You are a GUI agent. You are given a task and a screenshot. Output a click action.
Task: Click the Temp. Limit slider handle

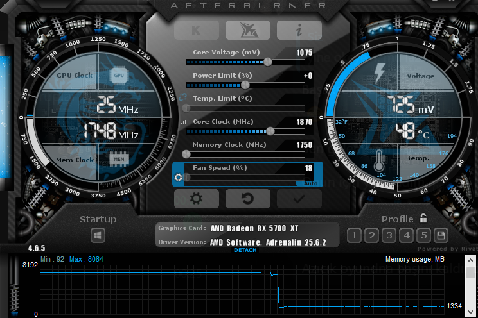tap(186, 108)
